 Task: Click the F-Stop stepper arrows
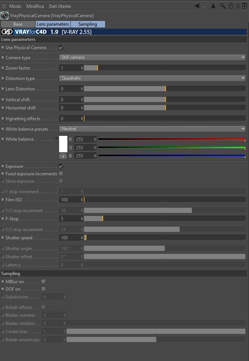pyautogui.click(x=82, y=219)
